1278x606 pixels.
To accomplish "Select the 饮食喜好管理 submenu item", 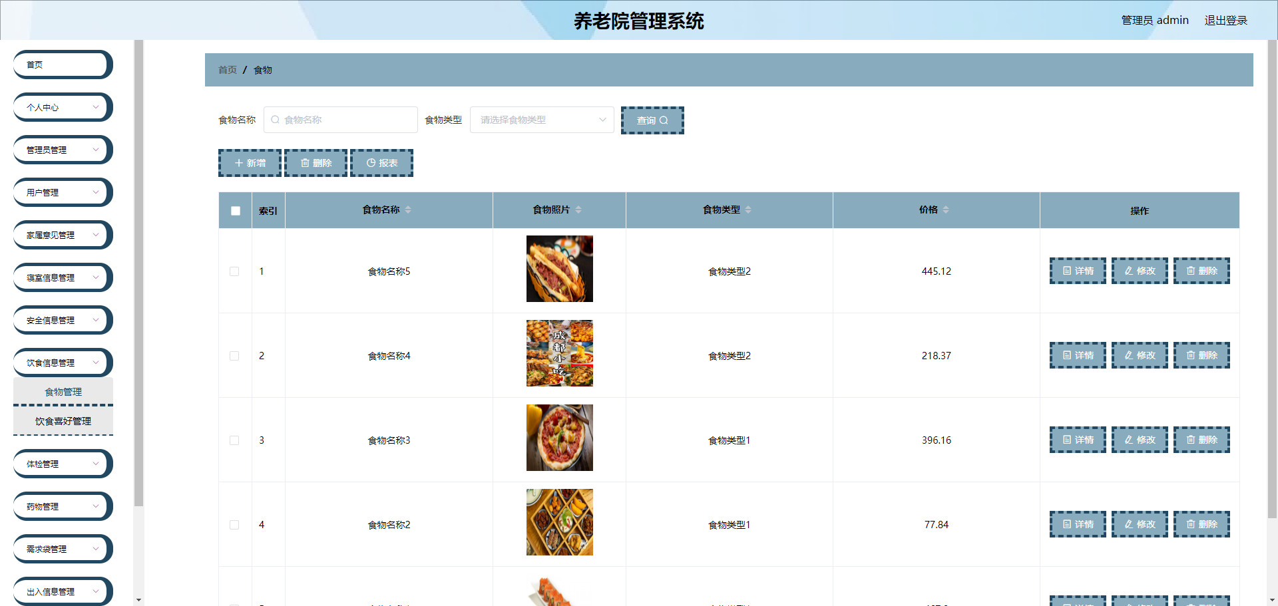I will [63, 421].
